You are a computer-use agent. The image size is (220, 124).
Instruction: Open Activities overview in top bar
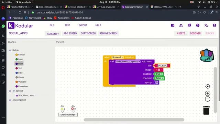[x=7, y=2]
